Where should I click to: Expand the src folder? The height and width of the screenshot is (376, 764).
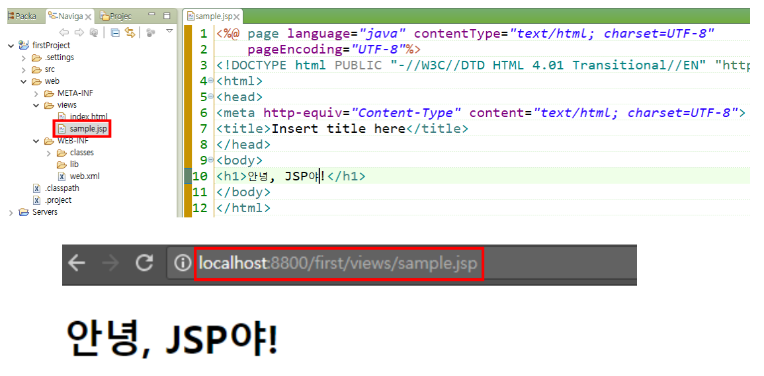pyautogui.click(x=23, y=69)
